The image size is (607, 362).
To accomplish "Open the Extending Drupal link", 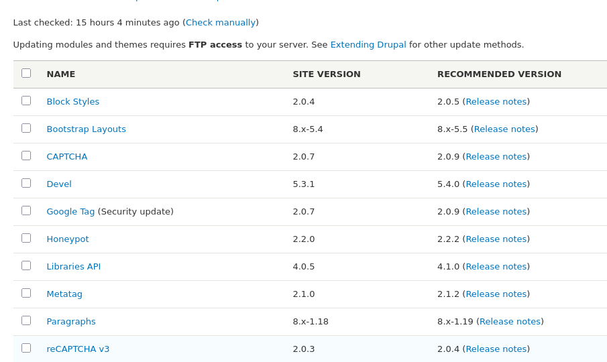I will pyautogui.click(x=368, y=44).
